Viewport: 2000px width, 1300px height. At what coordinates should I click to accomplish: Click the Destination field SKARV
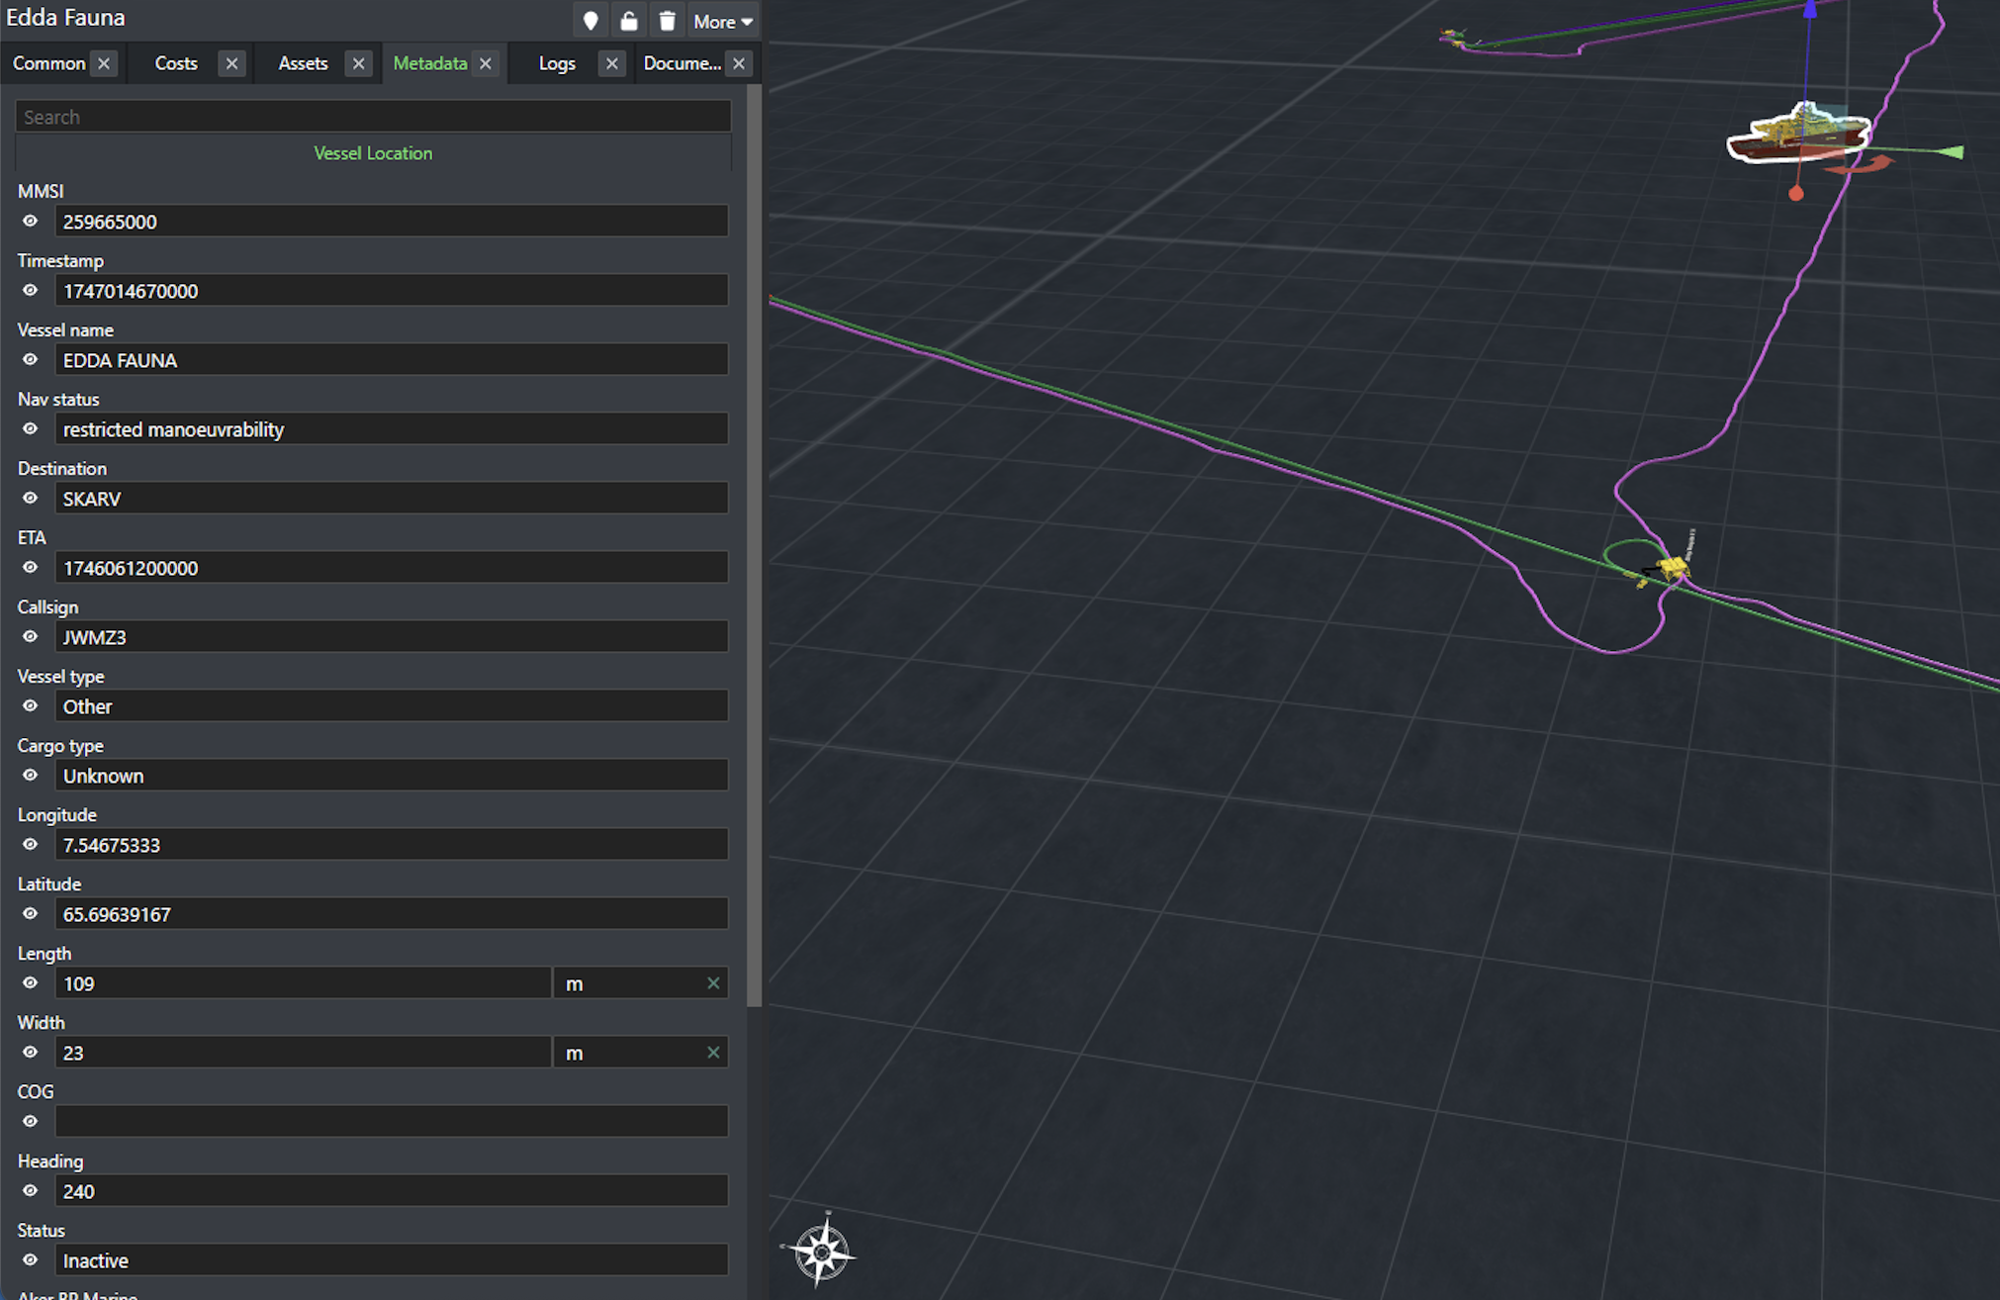[392, 499]
